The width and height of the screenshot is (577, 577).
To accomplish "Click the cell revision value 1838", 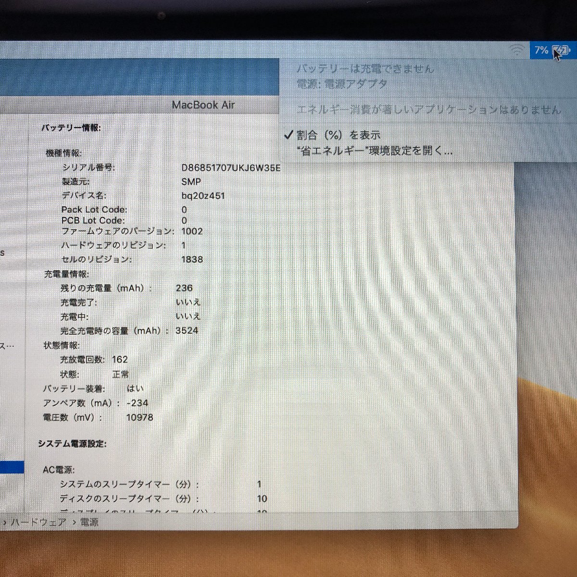I will [x=192, y=260].
